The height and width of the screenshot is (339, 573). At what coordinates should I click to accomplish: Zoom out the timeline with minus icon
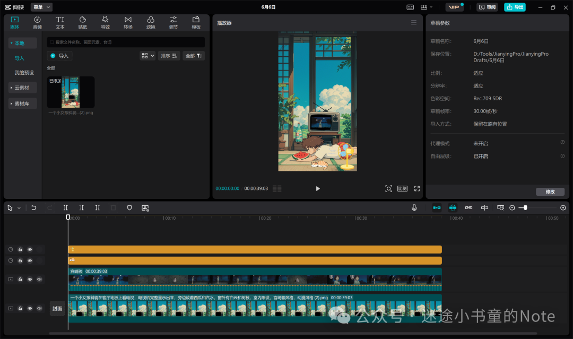pos(512,208)
